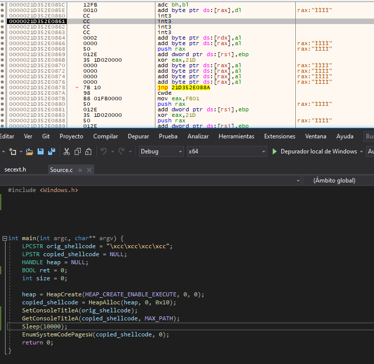
Task: Open the Prueba menu
Action: coord(168,136)
